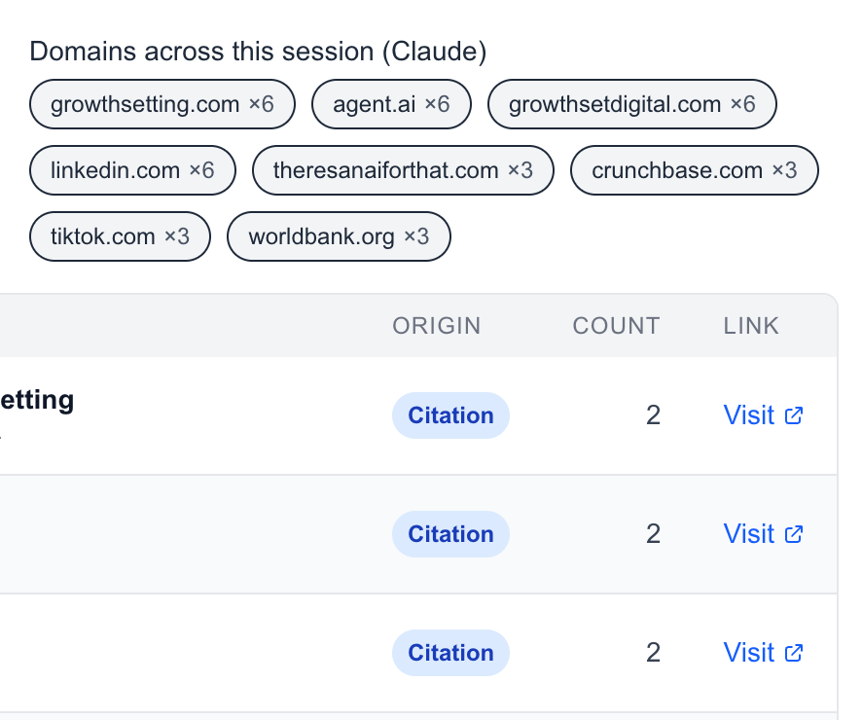Select the agent.ai ×6 domain chip
The height and width of the screenshot is (720, 862).
(x=391, y=104)
